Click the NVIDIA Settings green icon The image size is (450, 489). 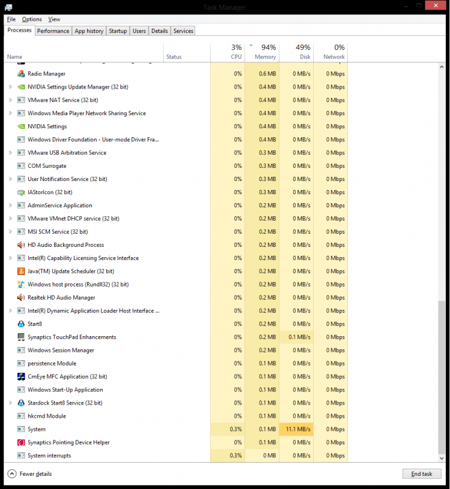click(21, 126)
